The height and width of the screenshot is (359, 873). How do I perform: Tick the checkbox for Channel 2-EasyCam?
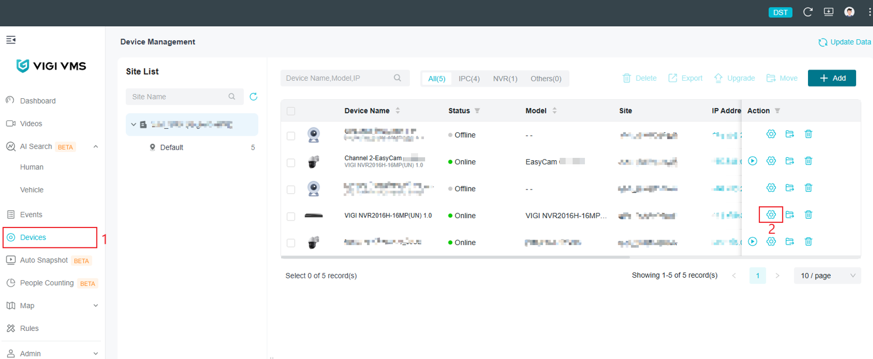(x=291, y=162)
